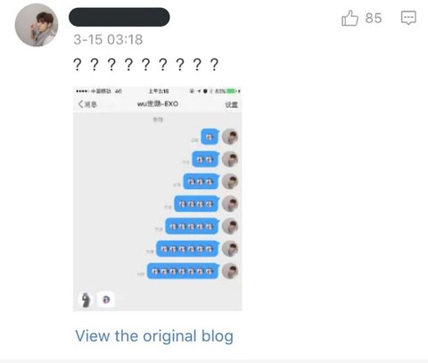Tap the round swirl icon at chat bottom
This screenshot has height=363, width=428.
106,300
